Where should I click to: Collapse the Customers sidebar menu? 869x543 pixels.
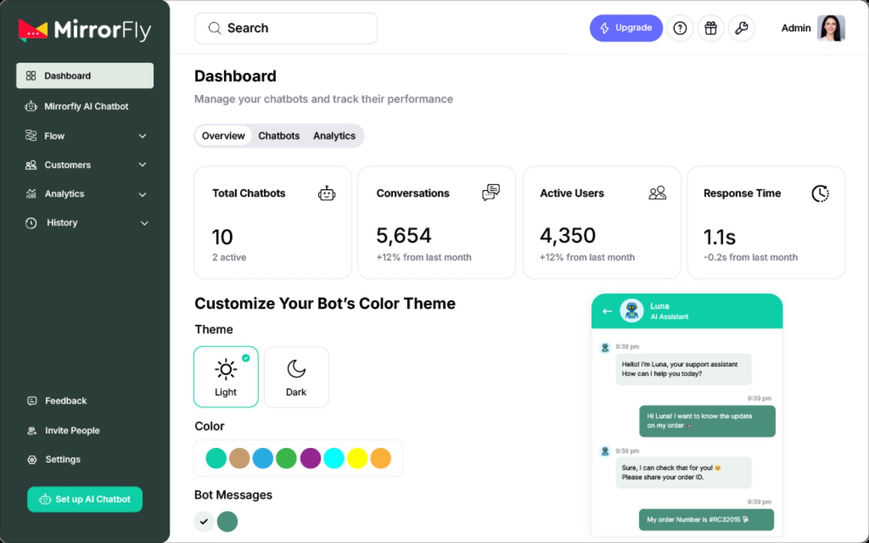click(143, 165)
